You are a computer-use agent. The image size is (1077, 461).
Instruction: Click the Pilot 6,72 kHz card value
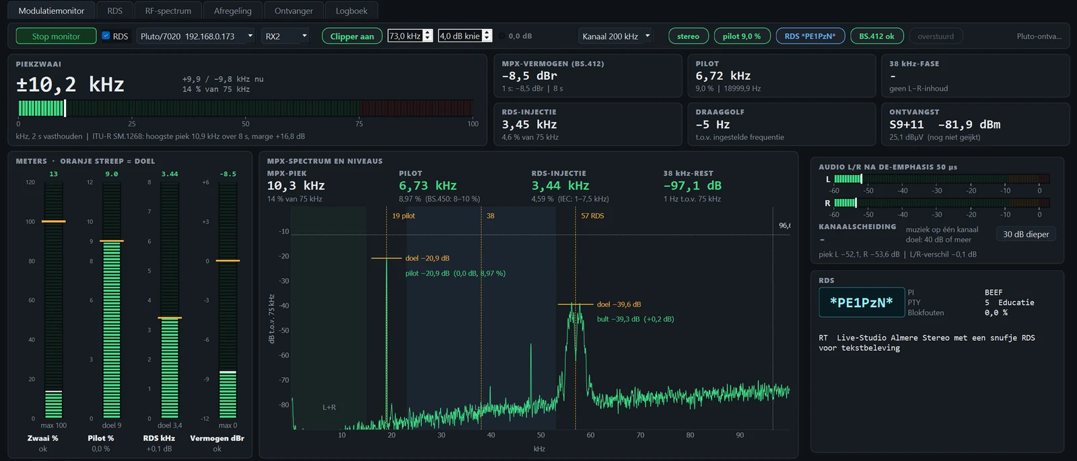tap(723, 76)
